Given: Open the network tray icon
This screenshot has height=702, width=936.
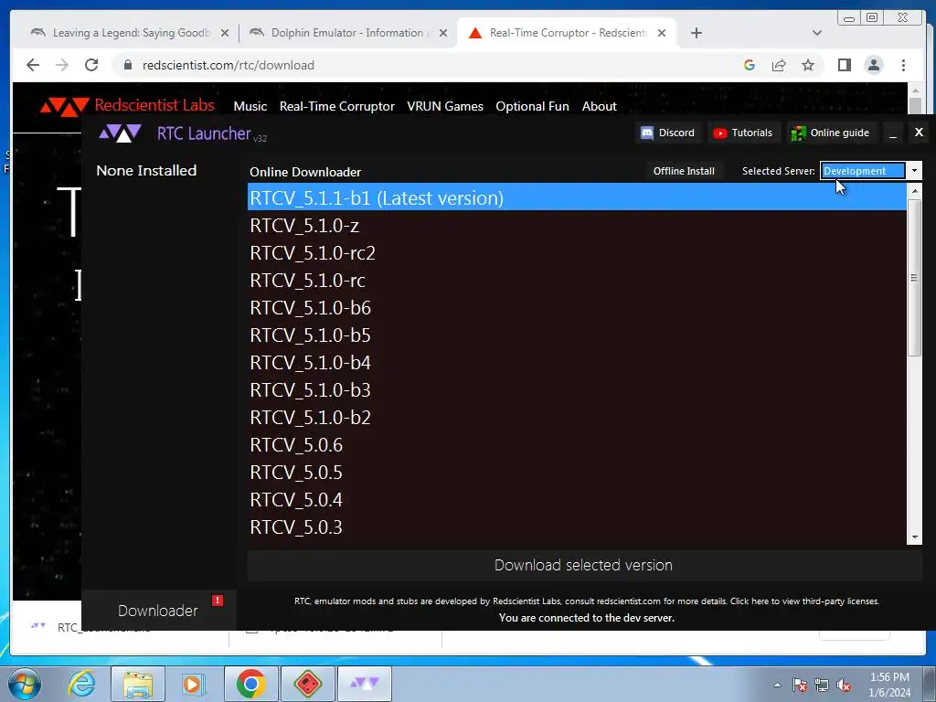Looking at the screenshot, I should tap(822, 686).
